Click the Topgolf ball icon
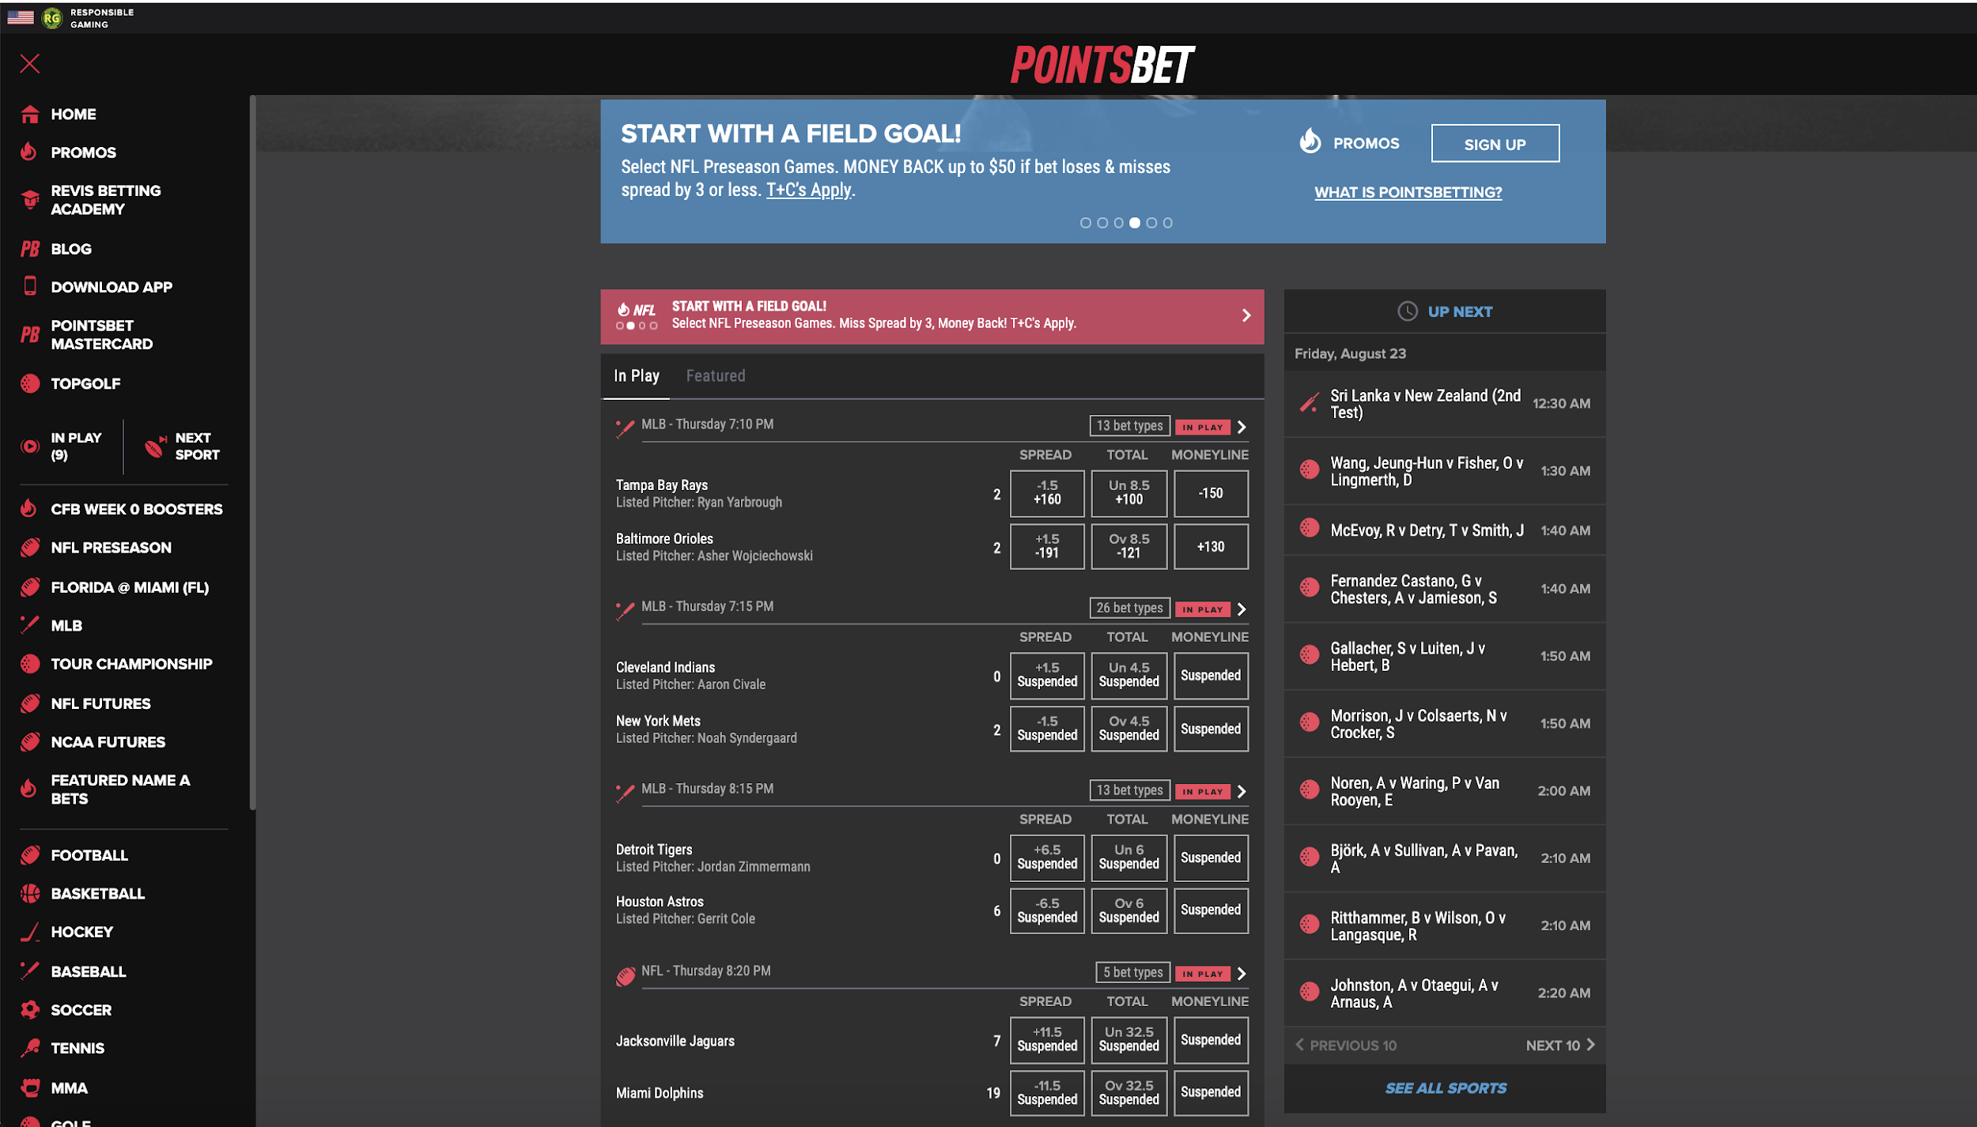 pos(30,383)
